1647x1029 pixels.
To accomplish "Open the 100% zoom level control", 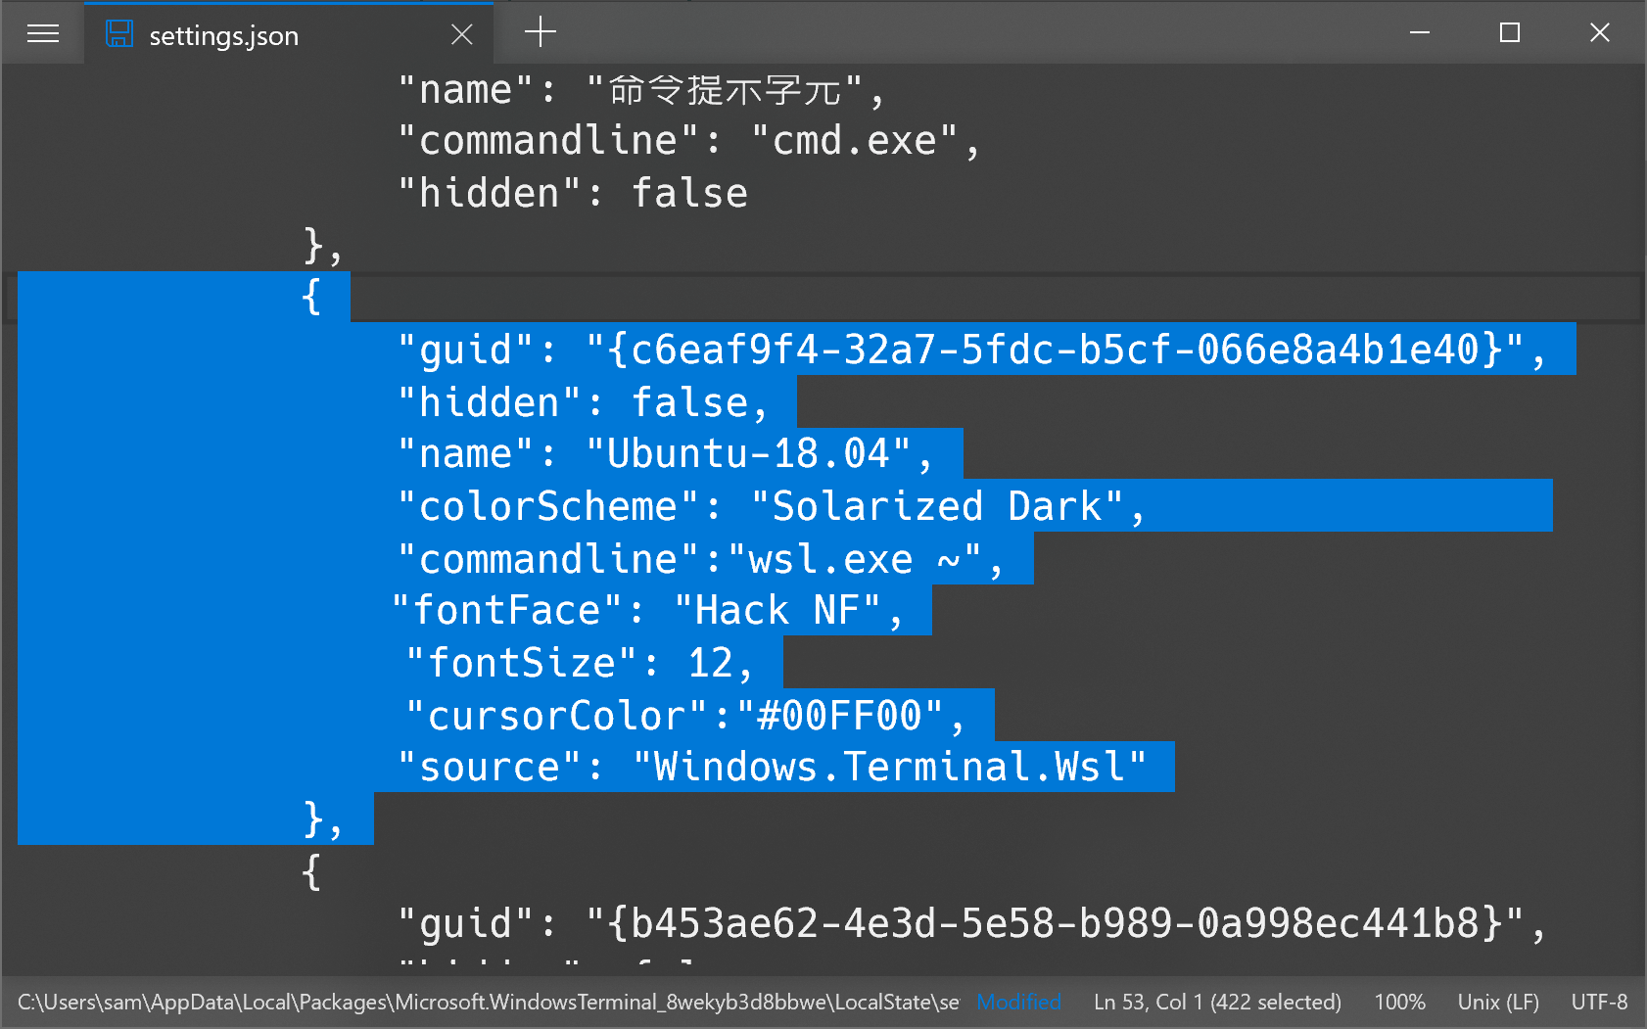I will [x=1398, y=1002].
